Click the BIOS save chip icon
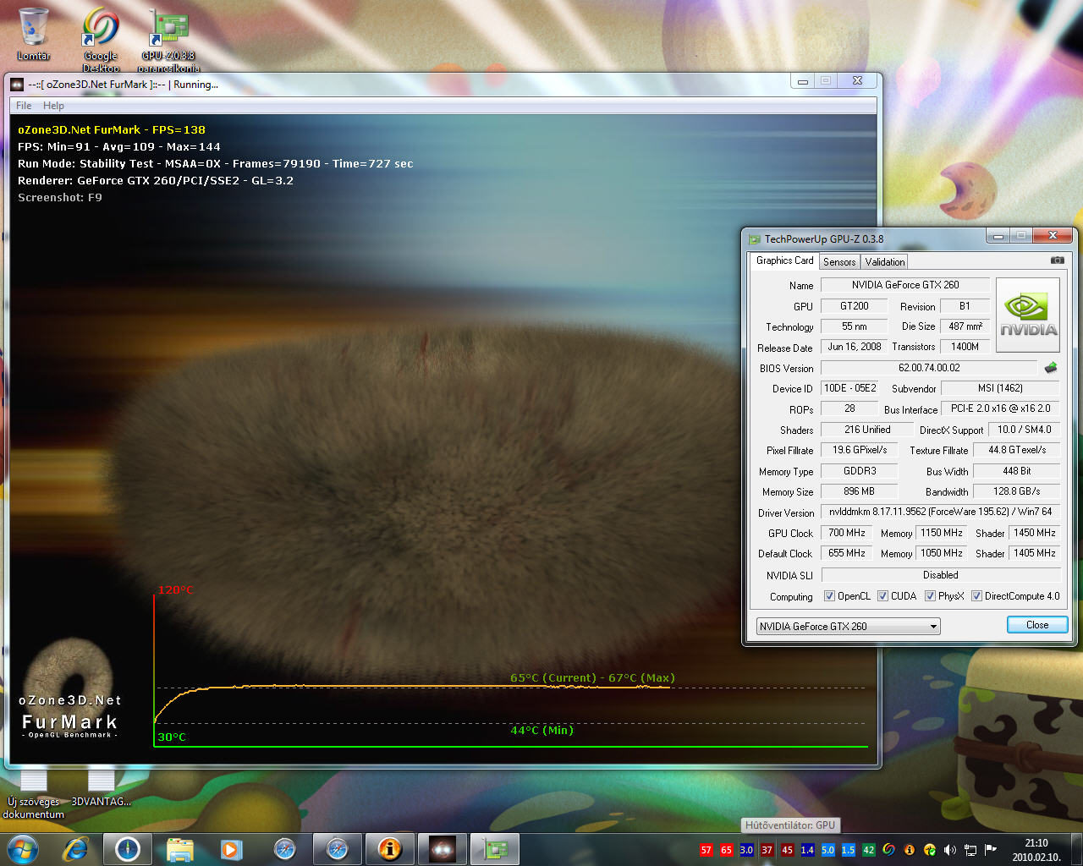1083x866 pixels. 1051,368
